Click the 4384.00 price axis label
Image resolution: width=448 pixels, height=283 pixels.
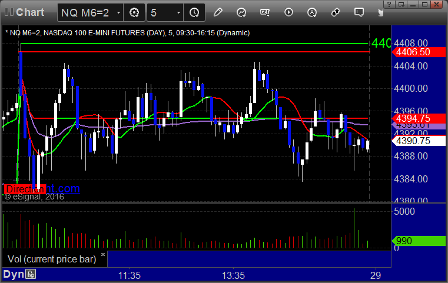pos(410,179)
